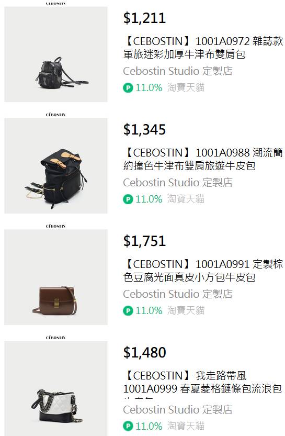Click 11.0% reward rate on the $1,480 item

[x=149, y=426]
